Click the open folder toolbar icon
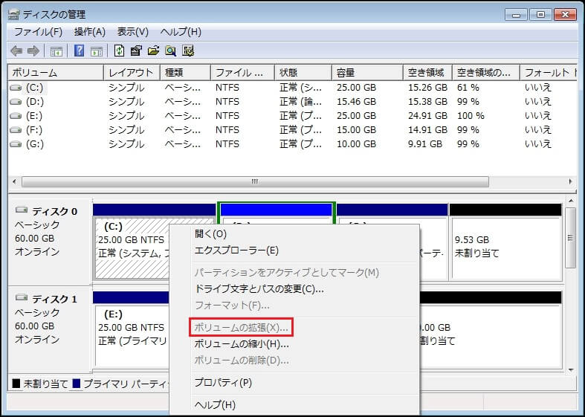Screen dimensions: 585x417 [153, 51]
